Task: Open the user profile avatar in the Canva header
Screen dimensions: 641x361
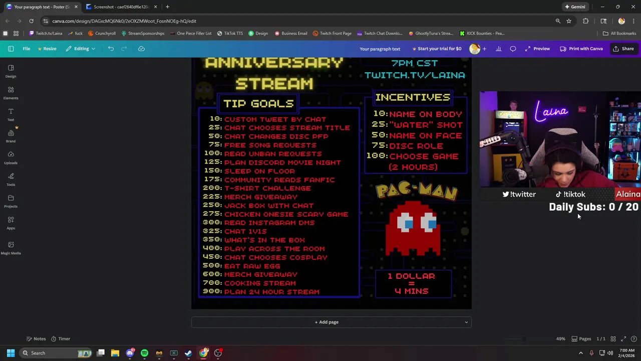Action: point(474,49)
